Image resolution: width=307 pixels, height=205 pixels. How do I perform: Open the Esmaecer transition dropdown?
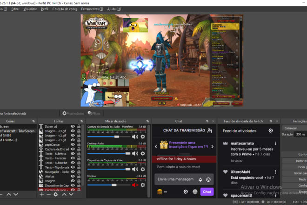[x=293, y=127]
